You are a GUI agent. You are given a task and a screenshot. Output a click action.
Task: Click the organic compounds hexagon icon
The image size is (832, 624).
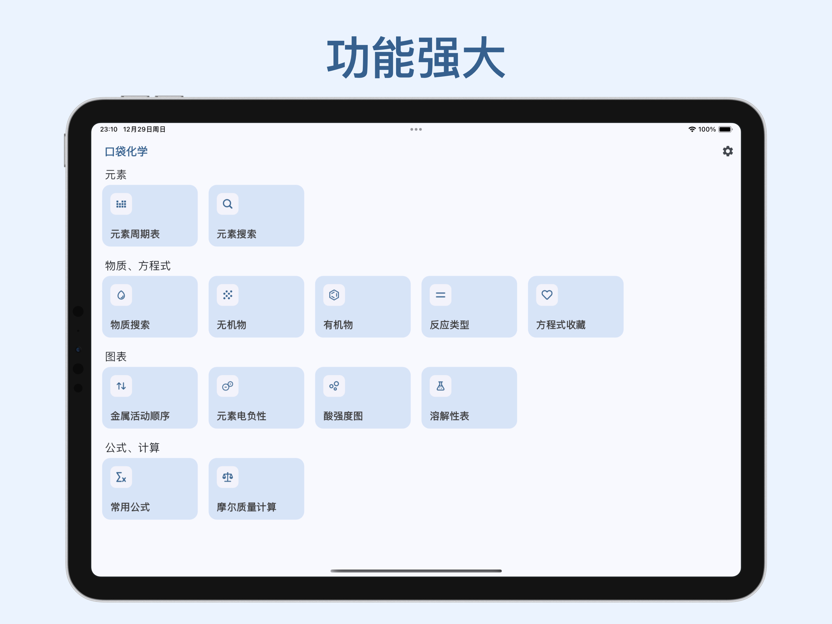click(x=334, y=295)
